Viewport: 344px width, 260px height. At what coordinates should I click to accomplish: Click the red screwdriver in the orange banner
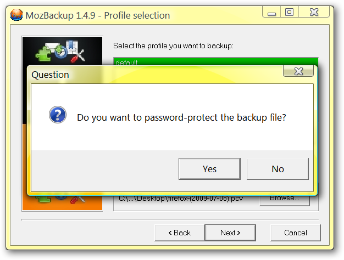[x=77, y=199]
